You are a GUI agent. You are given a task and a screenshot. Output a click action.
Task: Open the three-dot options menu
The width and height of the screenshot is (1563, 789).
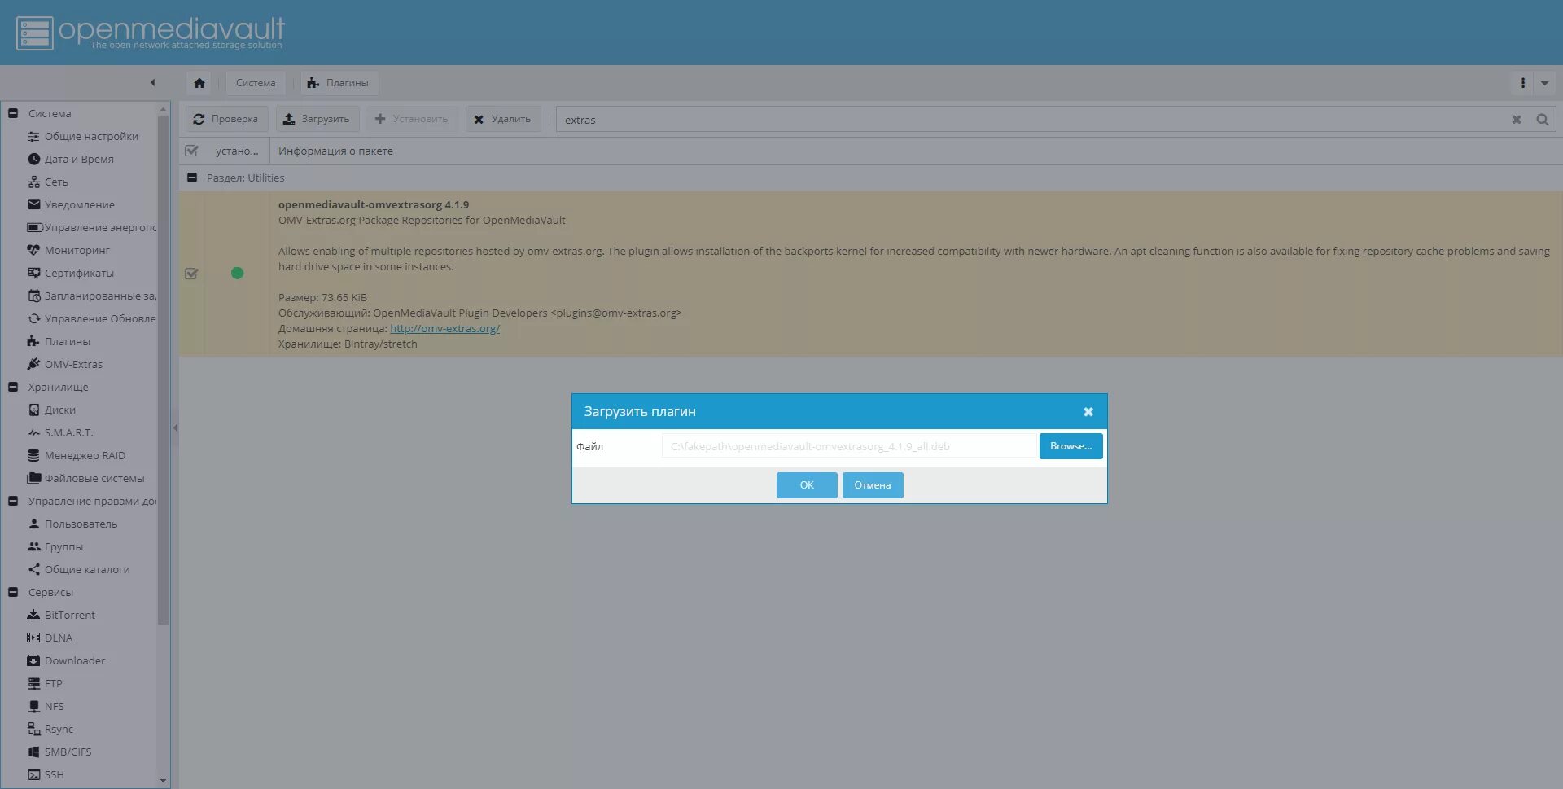point(1522,83)
